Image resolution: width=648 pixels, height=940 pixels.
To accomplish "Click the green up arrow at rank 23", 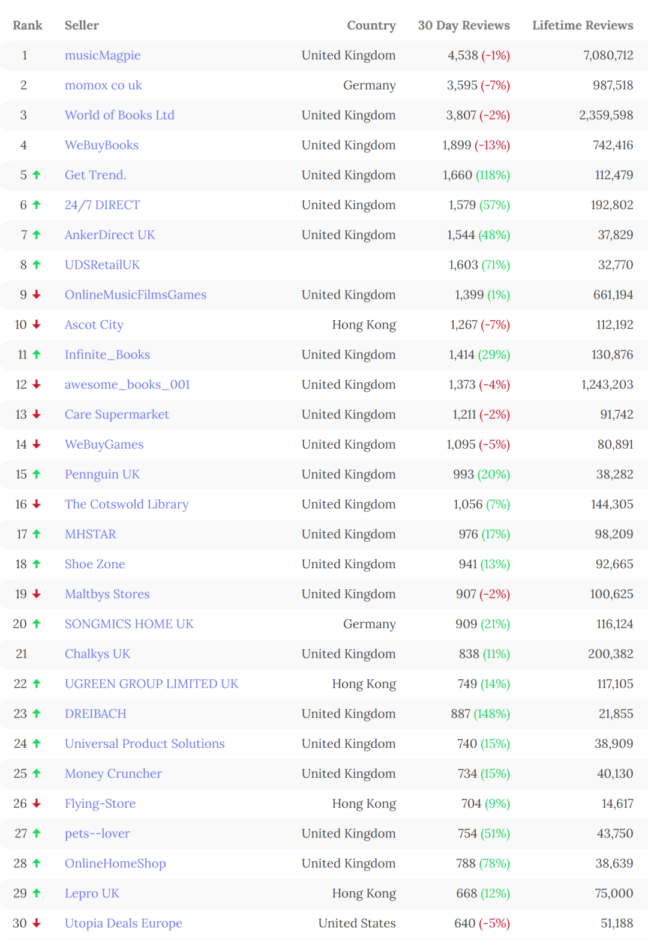I will click(37, 714).
